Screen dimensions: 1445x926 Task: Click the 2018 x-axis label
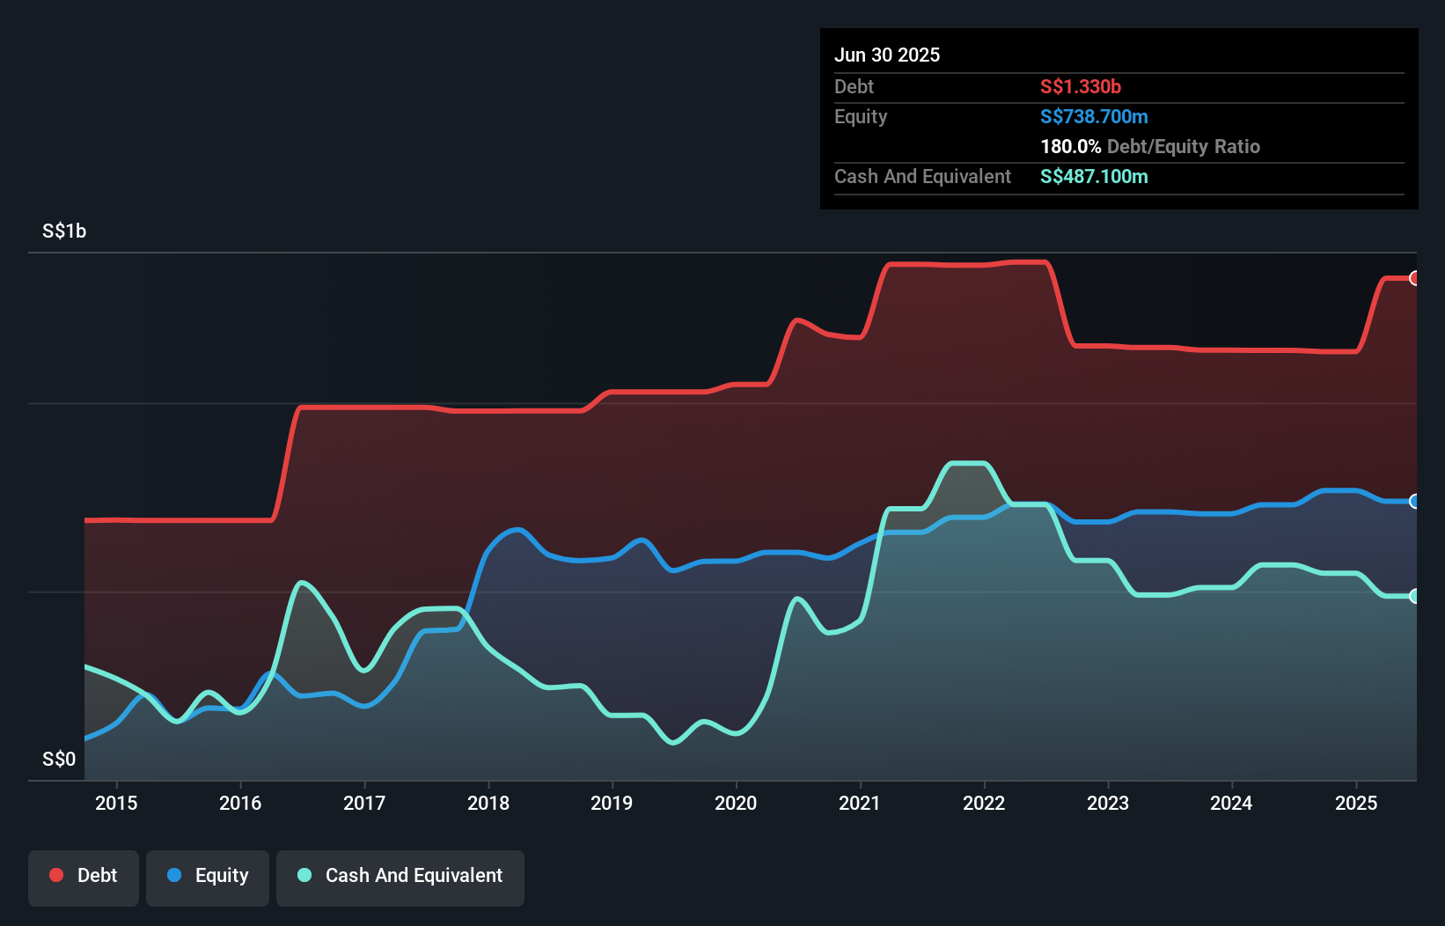pyautogui.click(x=488, y=803)
